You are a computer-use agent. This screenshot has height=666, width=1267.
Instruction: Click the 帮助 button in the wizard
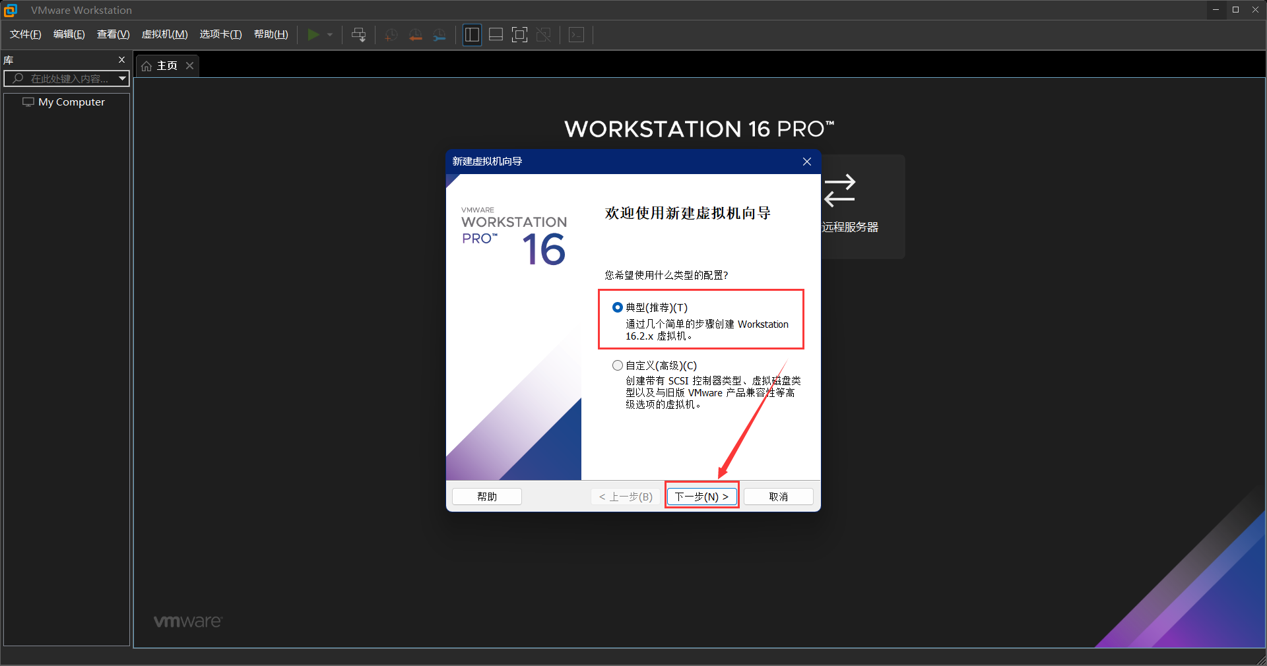coord(487,497)
